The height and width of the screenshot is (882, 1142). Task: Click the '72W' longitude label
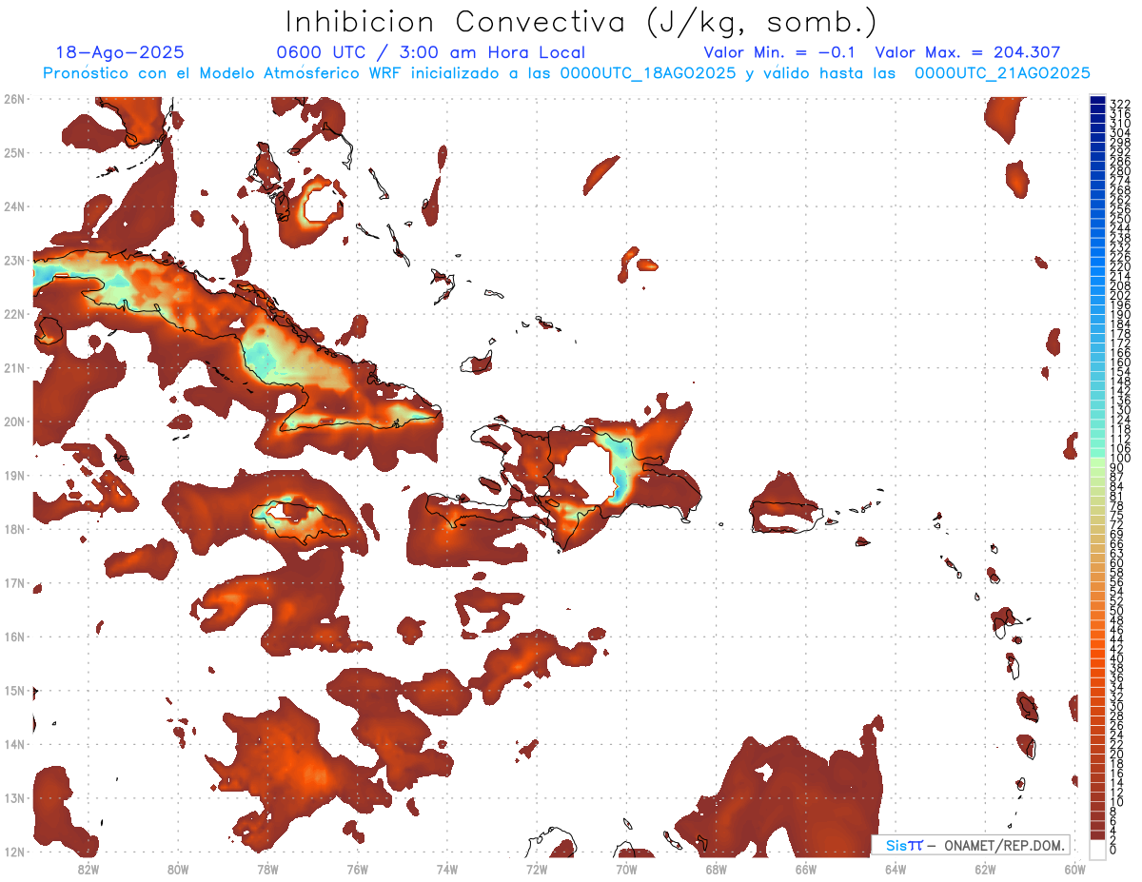[x=537, y=868]
